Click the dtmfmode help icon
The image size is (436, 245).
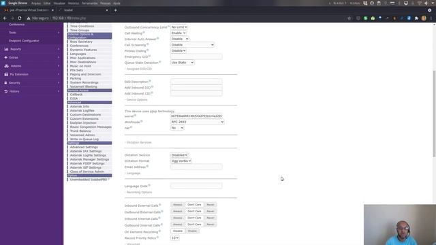(x=142, y=121)
